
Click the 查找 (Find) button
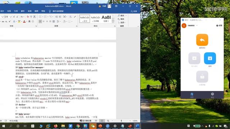click(122, 15)
